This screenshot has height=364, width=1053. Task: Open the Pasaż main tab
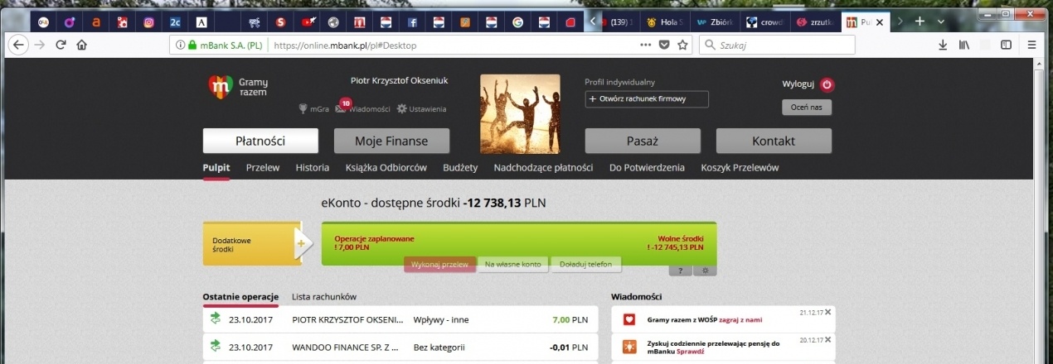(643, 141)
